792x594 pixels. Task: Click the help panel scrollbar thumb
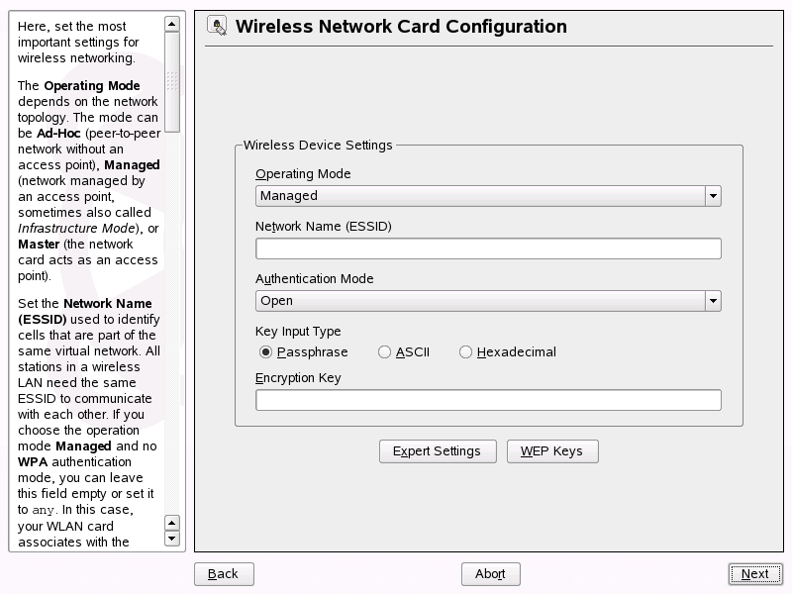(x=172, y=81)
